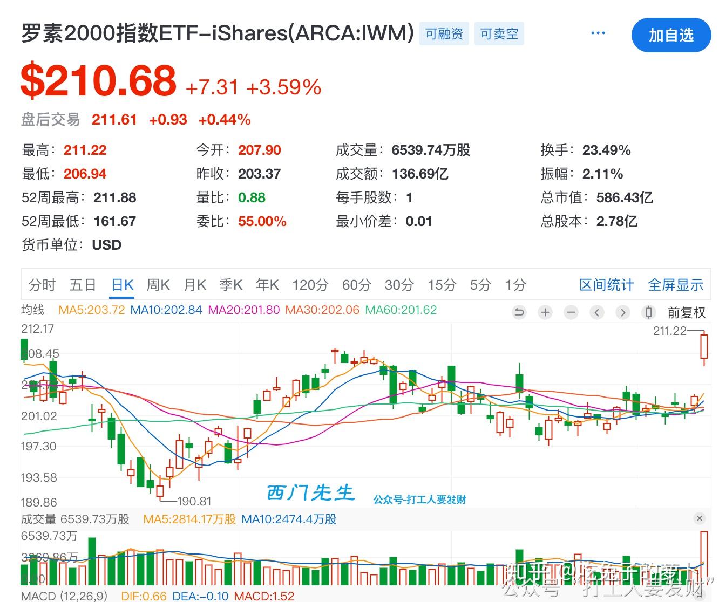
Task: Select the 月K chart tab
Action: pos(195,284)
